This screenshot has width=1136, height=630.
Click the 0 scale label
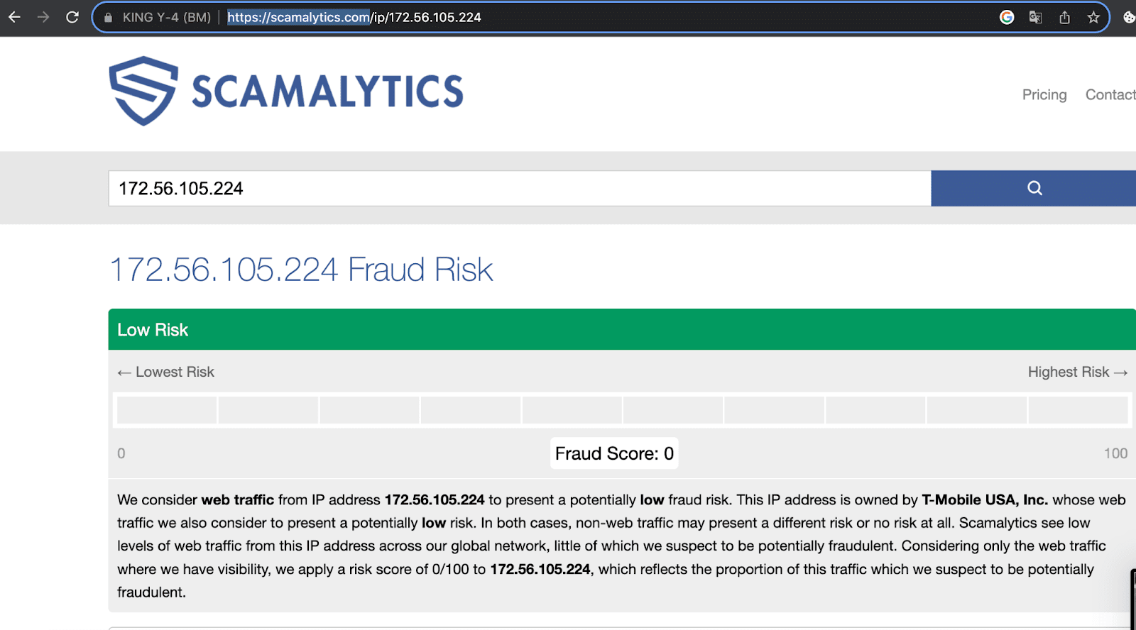121,453
